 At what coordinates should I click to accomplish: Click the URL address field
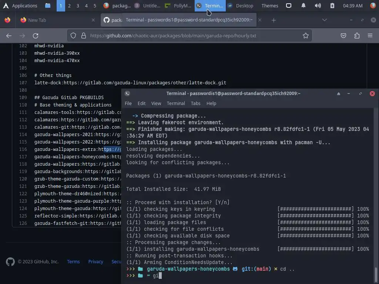pyautogui.click(x=189, y=36)
